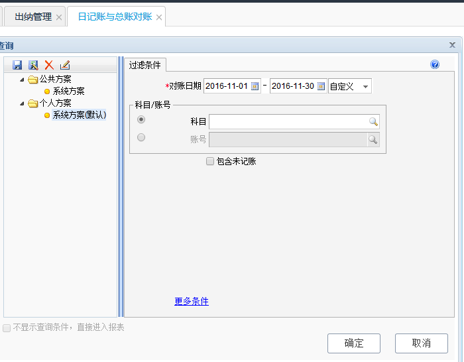
Task: Click the rename scheme pencil icon
Action: tap(65, 65)
